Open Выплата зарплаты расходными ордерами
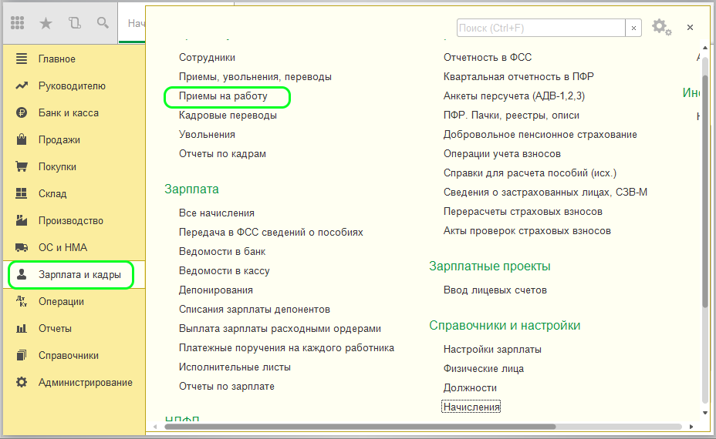The width and height of the screenshot is (716, 439). click(280, 328)
